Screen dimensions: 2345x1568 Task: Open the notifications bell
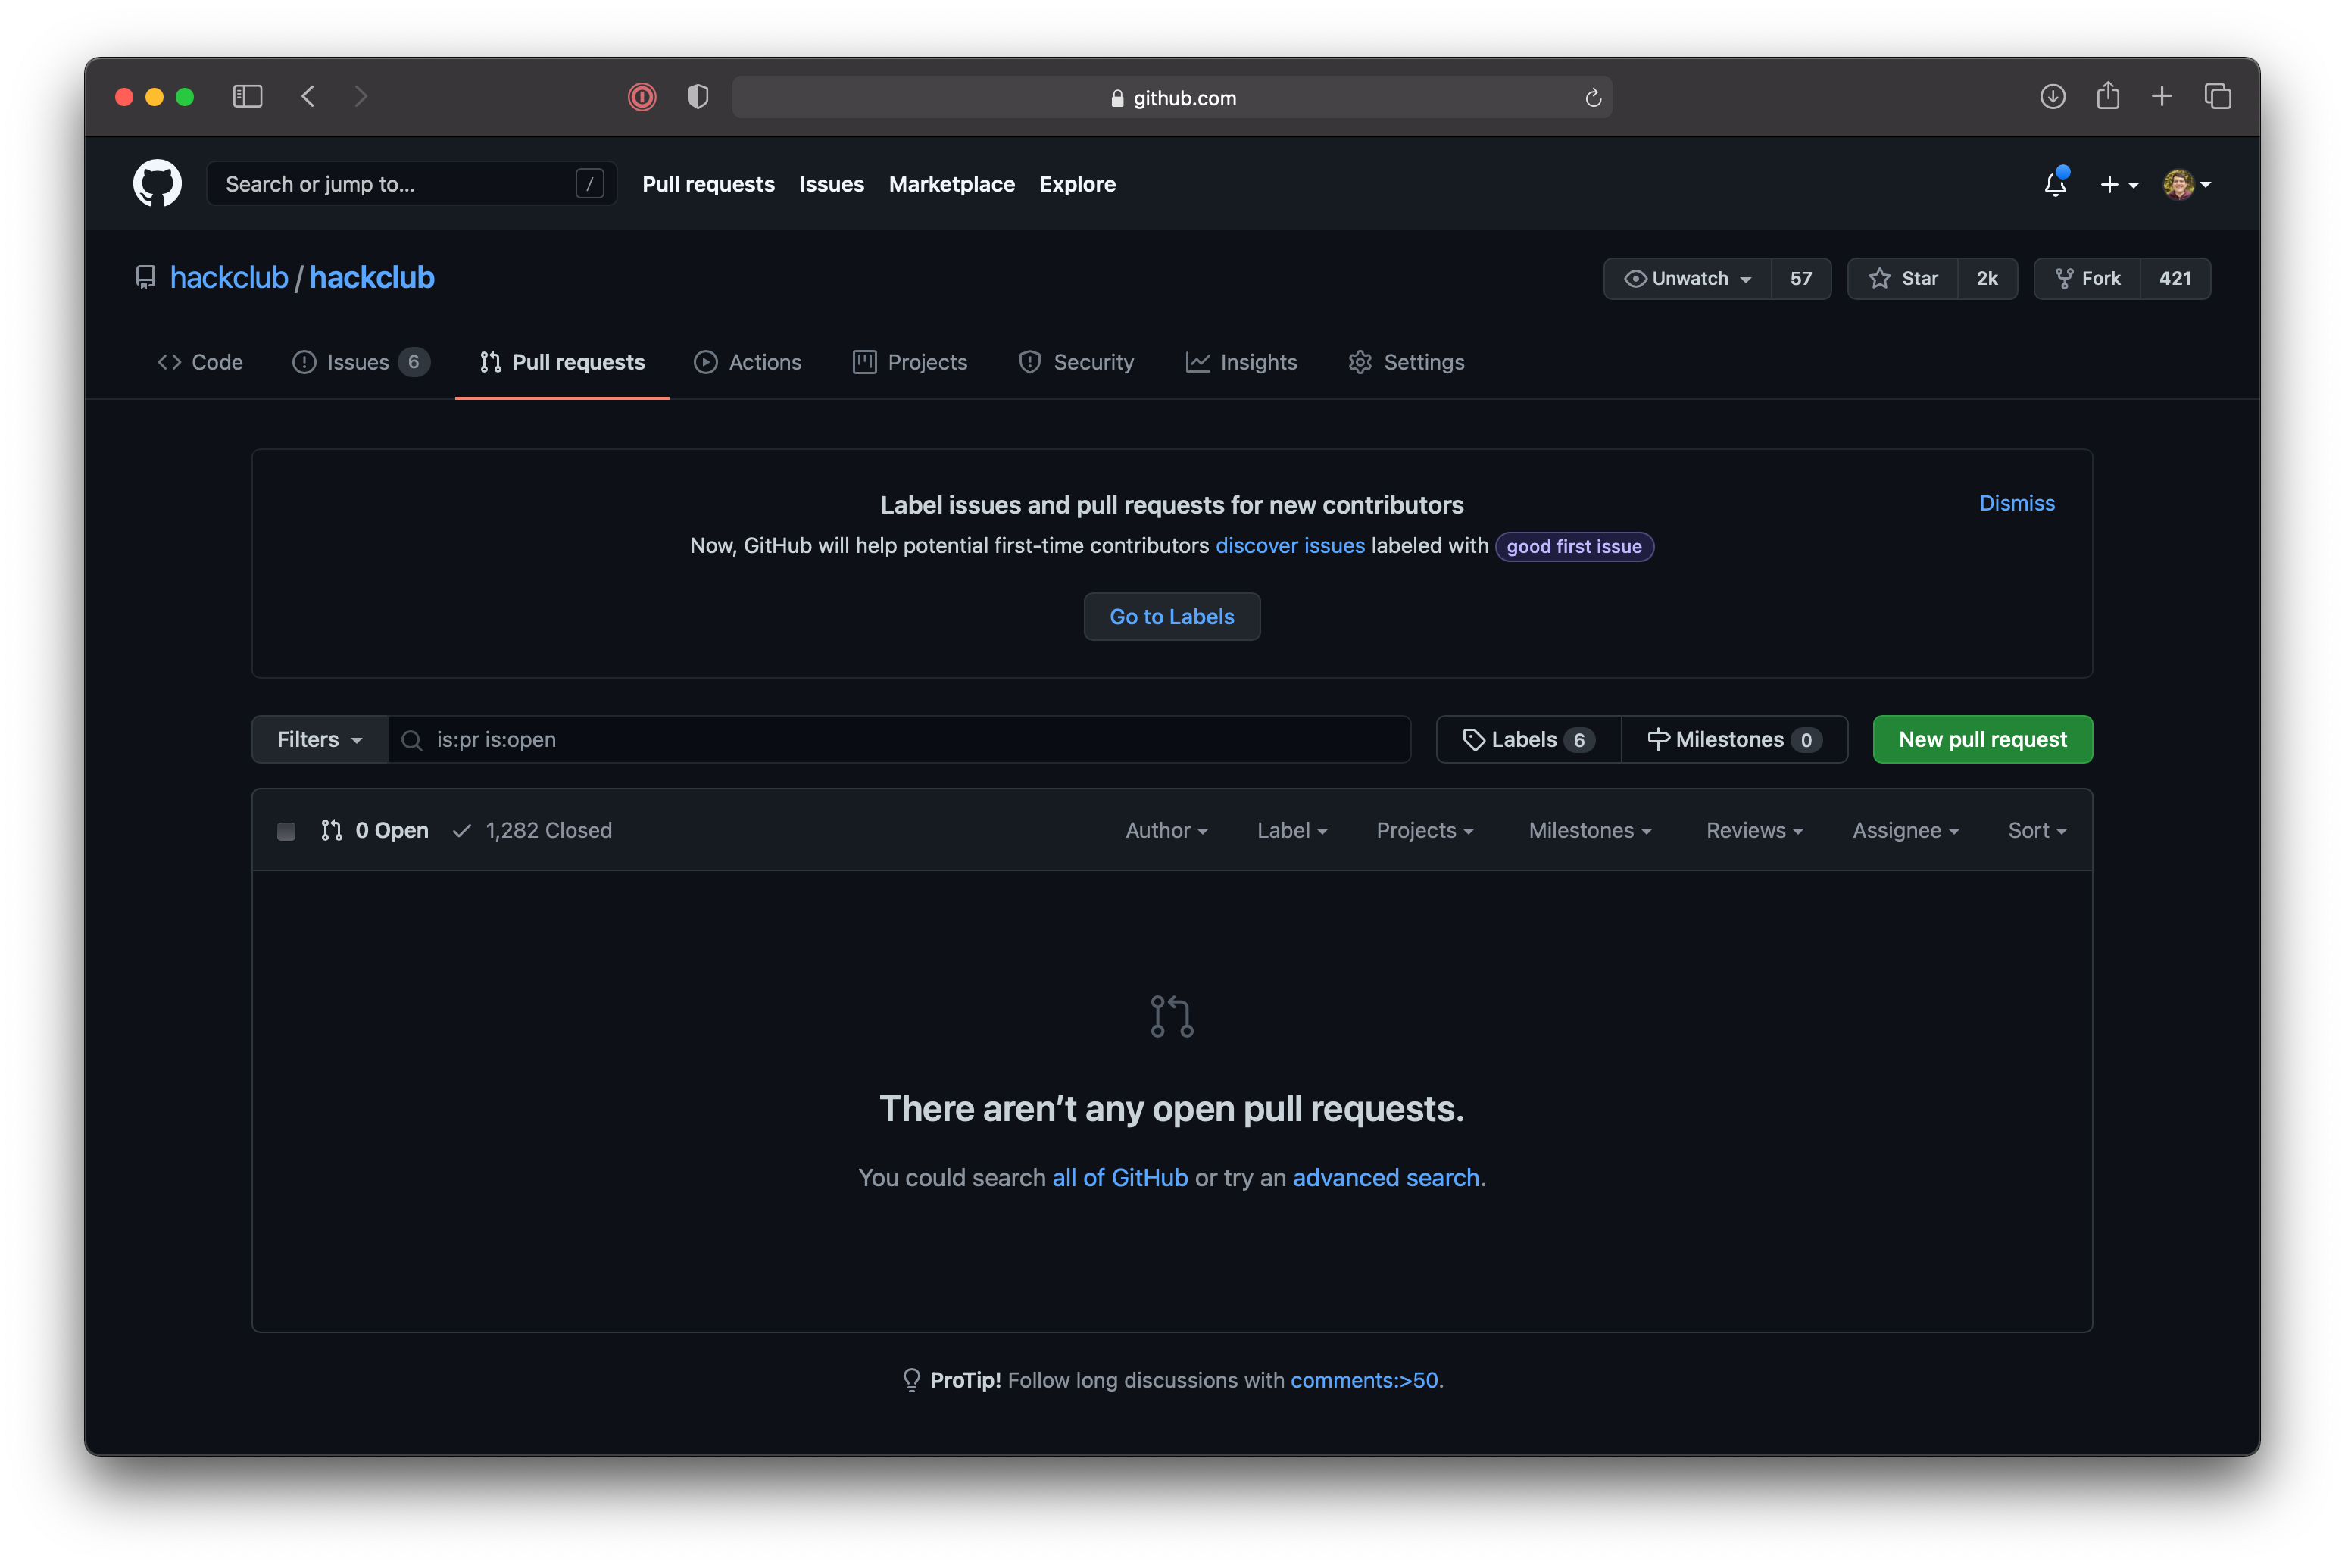2055,184
